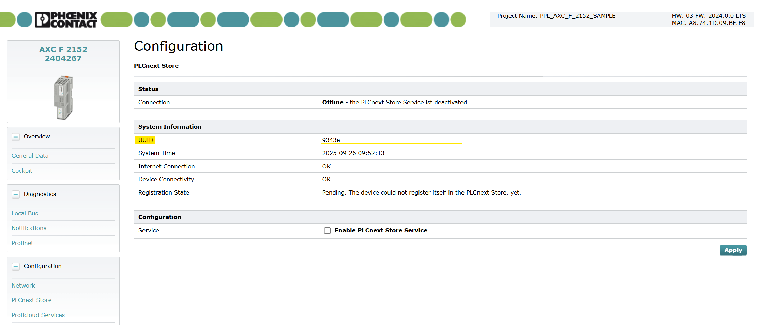
Task: Open Profinet diagnostics
Action: 22,243
